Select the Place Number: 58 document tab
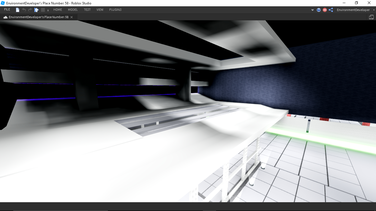Screen dimensions: 376x211 click(38, 17)
